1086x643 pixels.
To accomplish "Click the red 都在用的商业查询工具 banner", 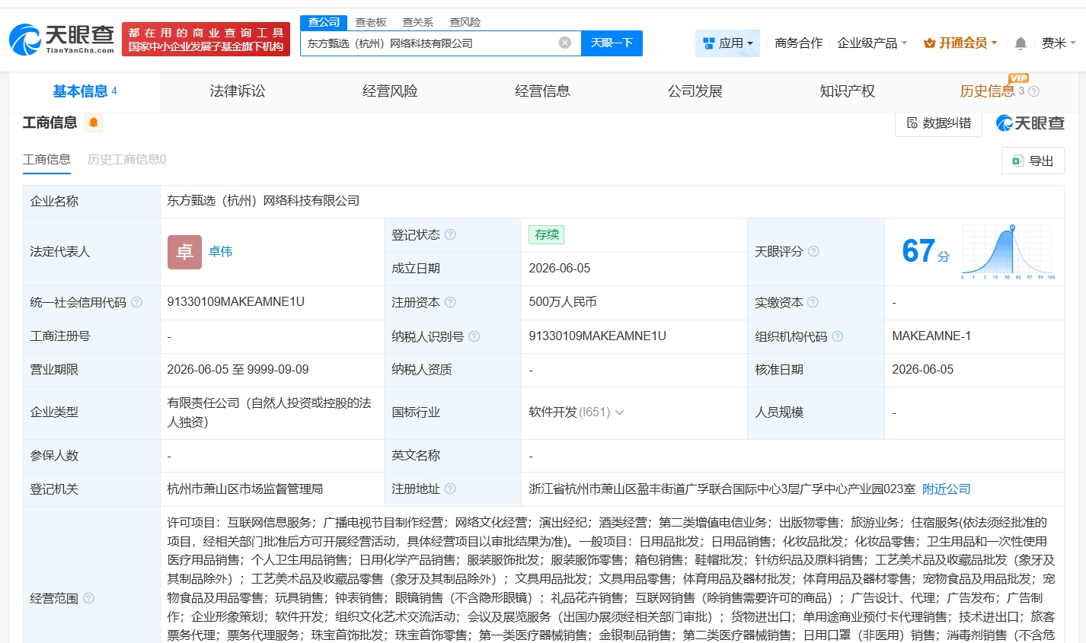I will (206, 40).
